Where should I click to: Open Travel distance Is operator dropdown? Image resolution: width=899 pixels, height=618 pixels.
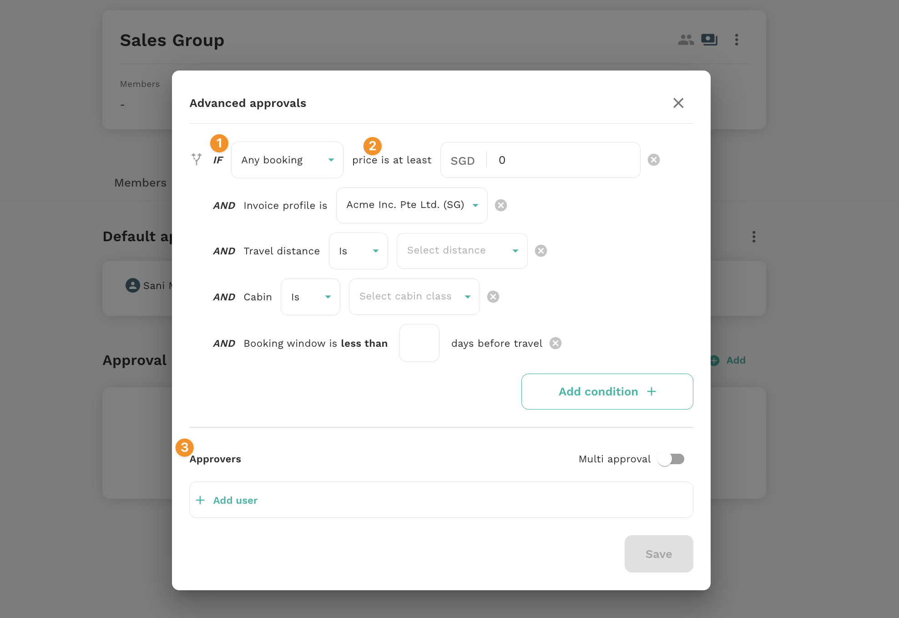click(x=359, y=251)
